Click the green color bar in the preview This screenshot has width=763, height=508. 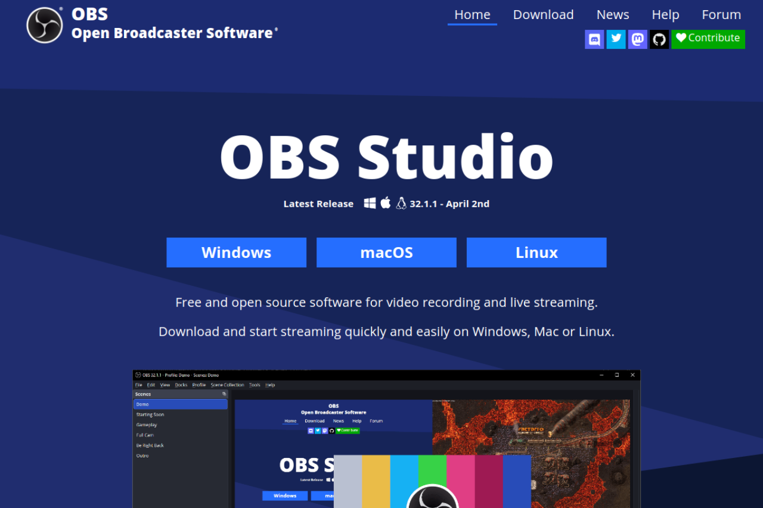click(432, 470)
